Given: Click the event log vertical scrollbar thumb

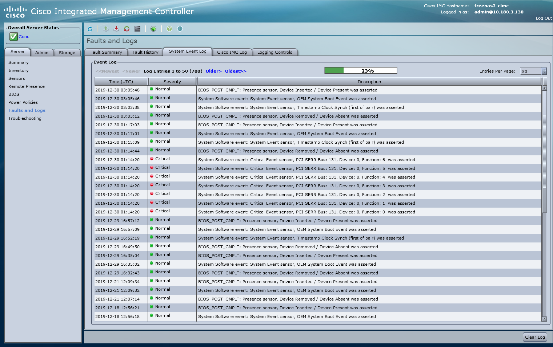Looking at the screenshot, I should click(544, 152).
